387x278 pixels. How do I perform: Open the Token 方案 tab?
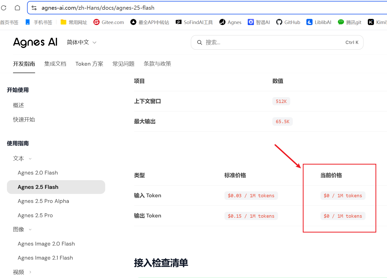89,64
